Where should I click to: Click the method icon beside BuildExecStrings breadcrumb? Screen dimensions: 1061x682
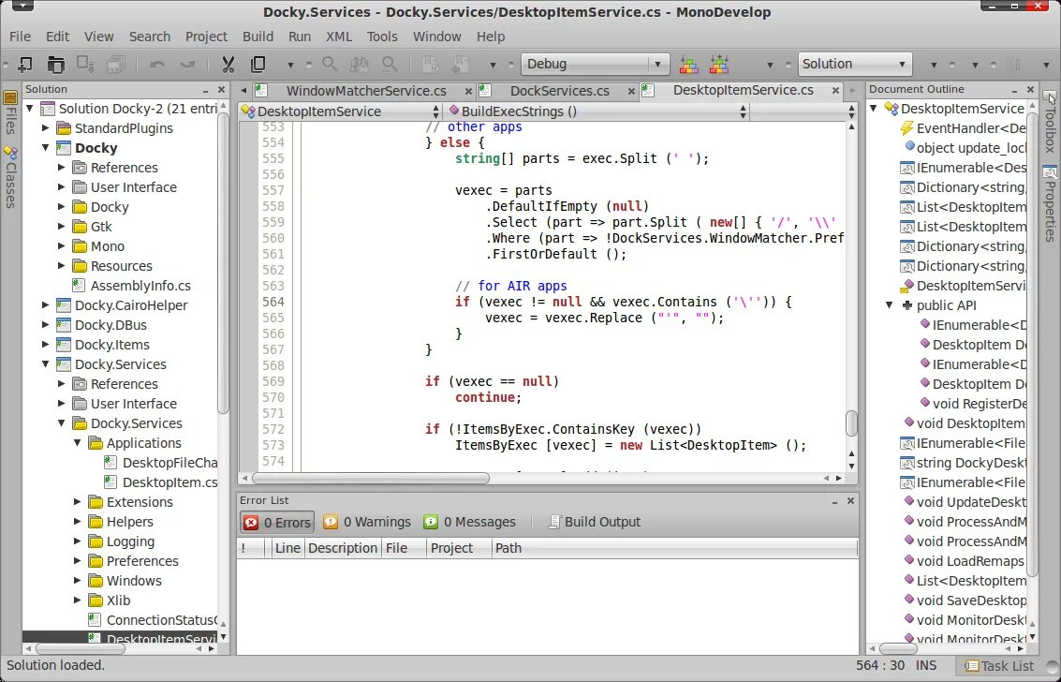pos(454,111)
